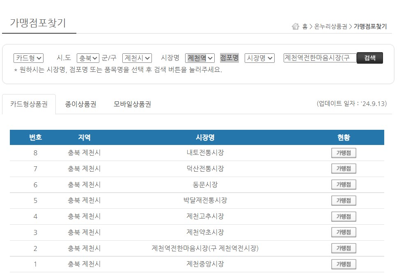Screen dimensions: 399x276
Task: Click the 시장명 column header
Action: click(205, 138)
